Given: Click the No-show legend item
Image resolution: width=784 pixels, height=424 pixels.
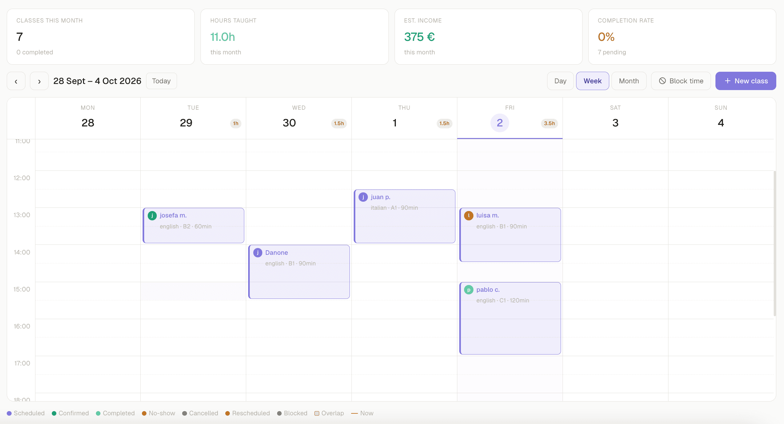Looking at the screenshot, I should (159, 413).
